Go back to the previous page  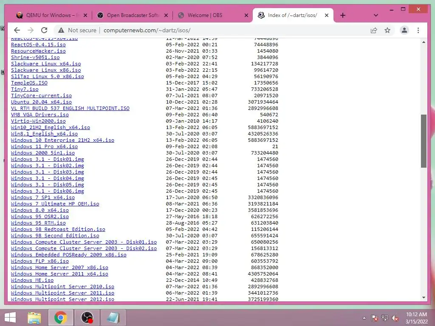coord(17,30)
